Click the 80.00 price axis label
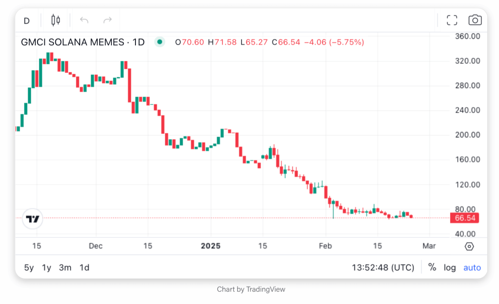The height and width of the screenshot is (304, 499). point(465,209)
